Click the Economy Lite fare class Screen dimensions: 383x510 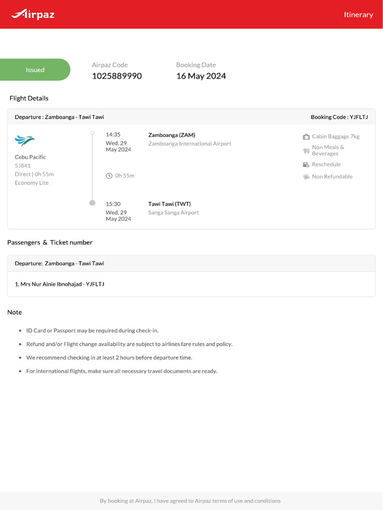[31, 183]
